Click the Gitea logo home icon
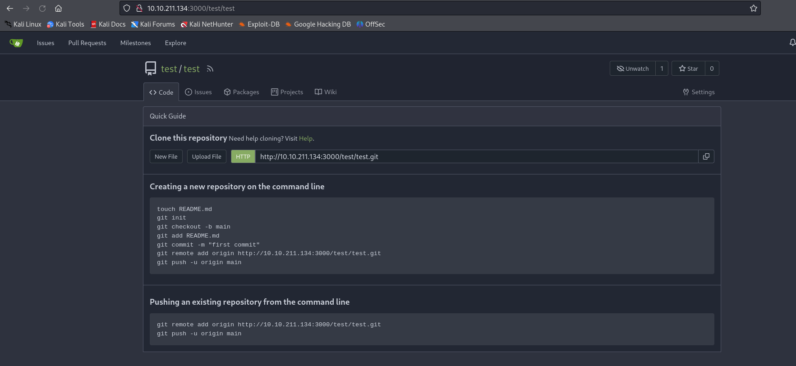 16,43
